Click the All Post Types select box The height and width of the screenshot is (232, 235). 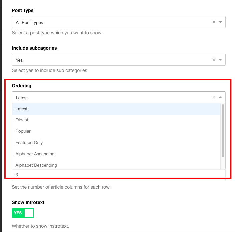click(110, 22)
